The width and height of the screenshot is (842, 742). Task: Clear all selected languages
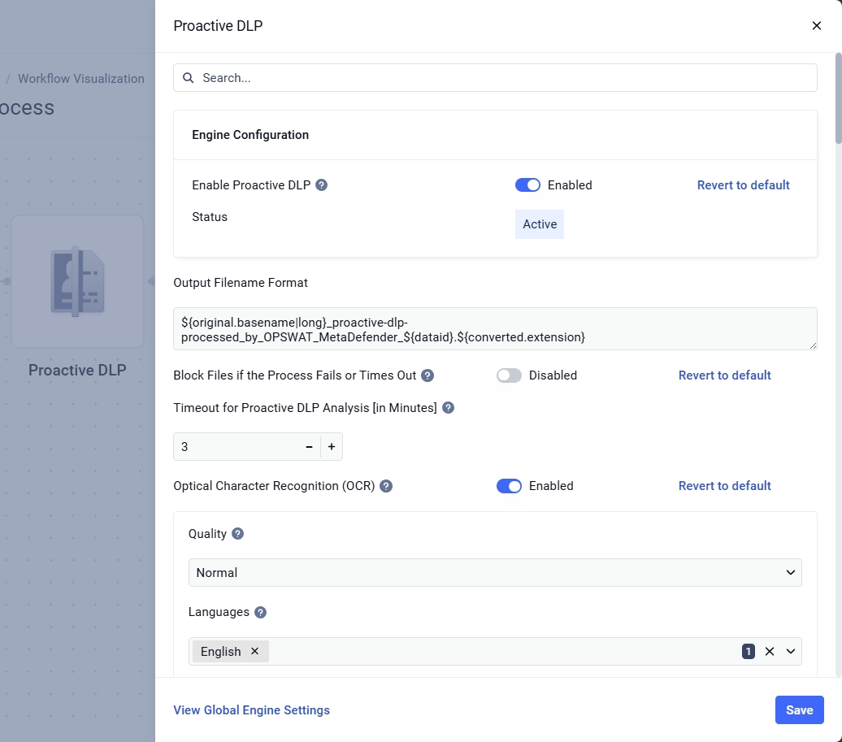coord(770,652)
